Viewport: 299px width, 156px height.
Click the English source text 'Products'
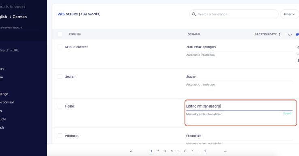click(x=72, y=136)
